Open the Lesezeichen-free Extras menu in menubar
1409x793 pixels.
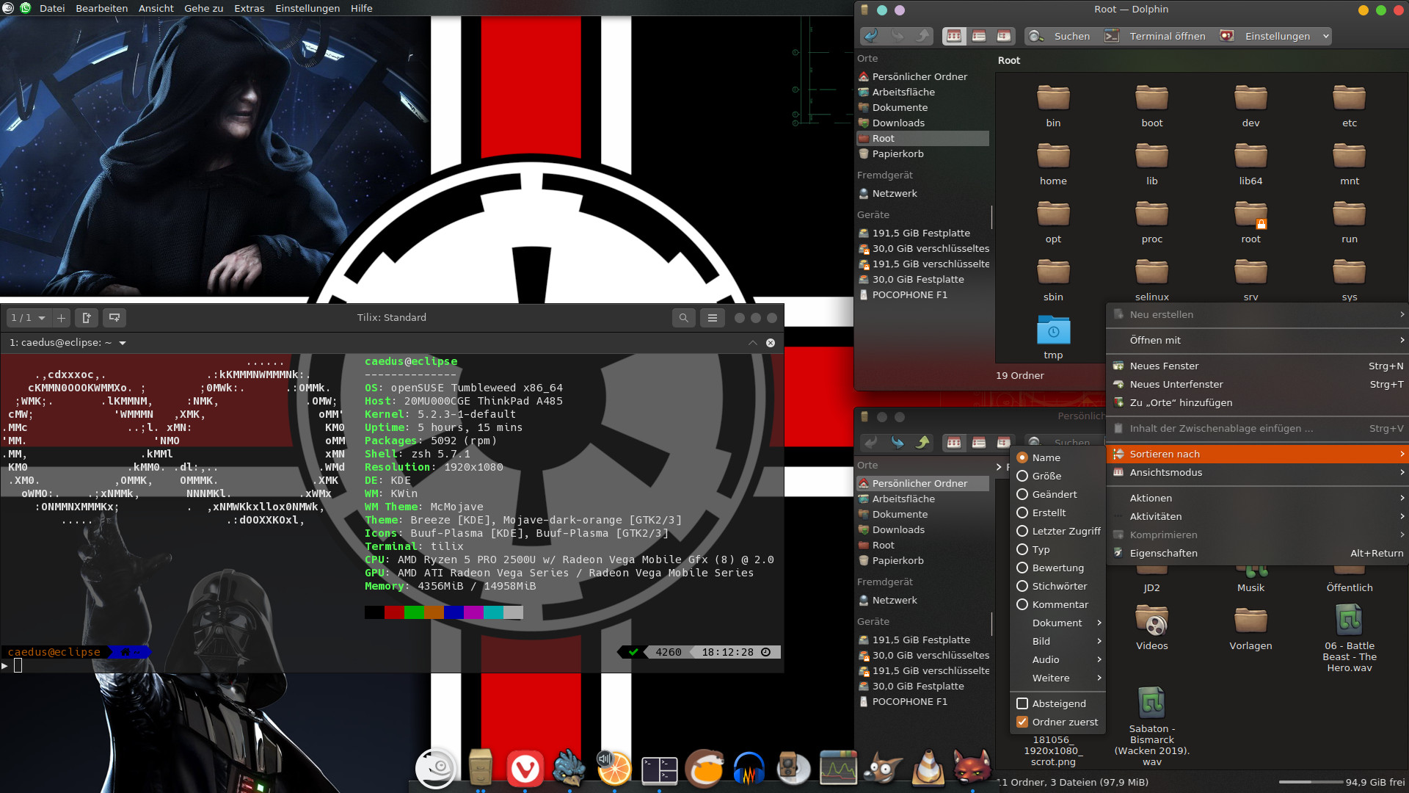click(249, 8)
